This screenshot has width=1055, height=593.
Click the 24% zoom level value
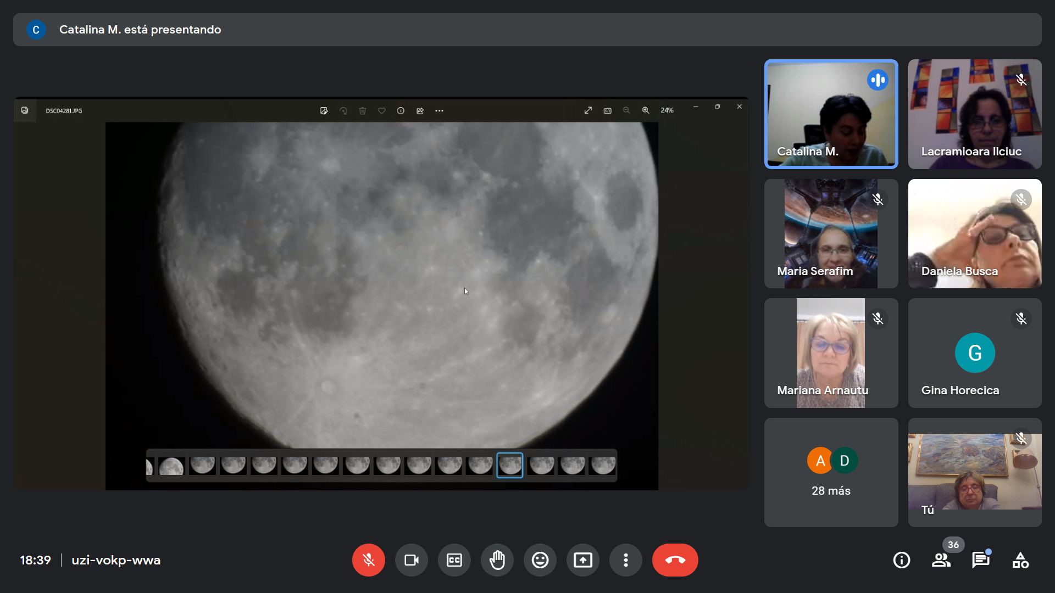coord(667,110)
